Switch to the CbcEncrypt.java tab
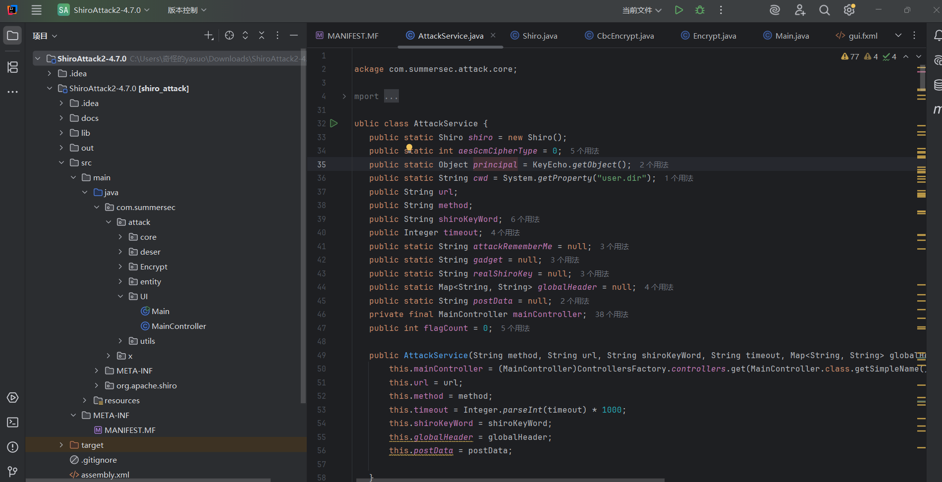The width and height of the screenshot is (942, 482). (624, 36)
